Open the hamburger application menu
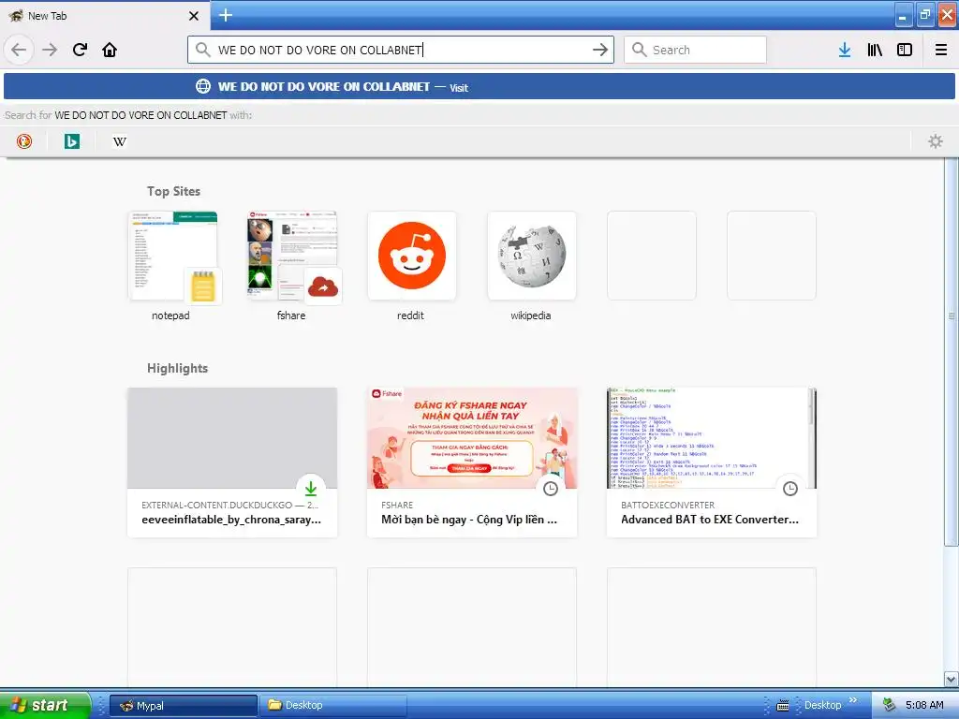 pos(941,50)
